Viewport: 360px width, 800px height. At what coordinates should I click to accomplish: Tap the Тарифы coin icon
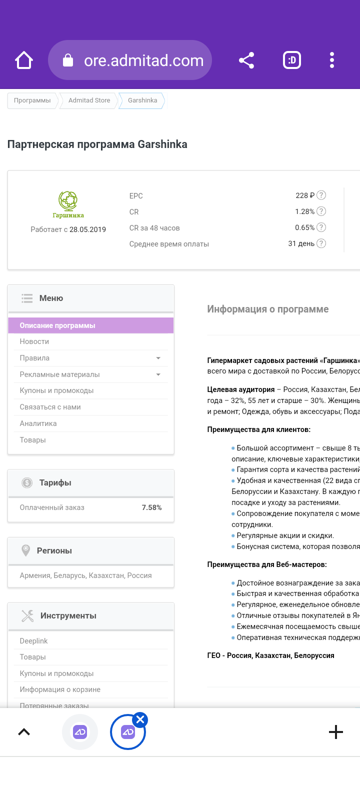pos(27,482)
